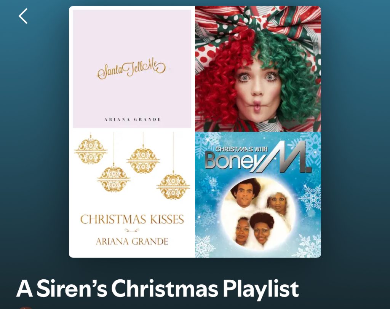The height and width of the screenshot is (309, 390).
Task: Click Ariana Grande text on the pink cover
Action: point(132,119)
